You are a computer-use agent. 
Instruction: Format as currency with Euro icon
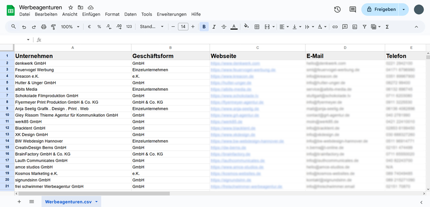coord(90,27)
